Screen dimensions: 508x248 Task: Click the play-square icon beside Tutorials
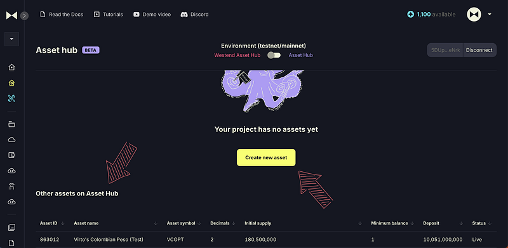point(97,15)
